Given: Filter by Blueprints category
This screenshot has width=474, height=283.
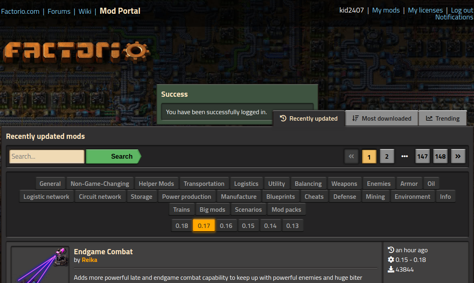Looking at the screenshot, I should tap(281, 197).
